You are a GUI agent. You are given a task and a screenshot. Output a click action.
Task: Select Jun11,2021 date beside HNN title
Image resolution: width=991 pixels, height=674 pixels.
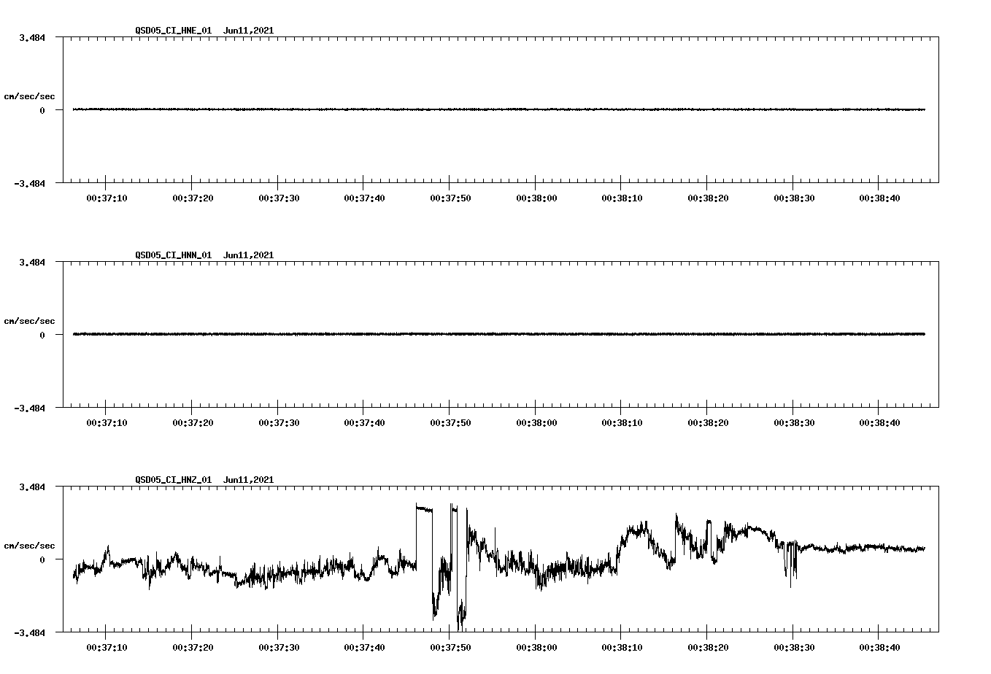click(249, 255)
